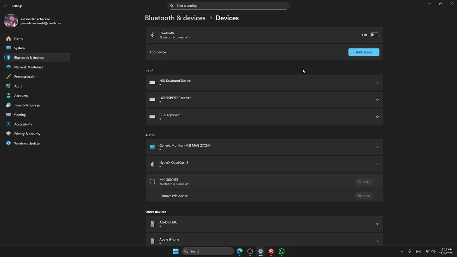The image size is (457, 257).
Task: Expand the HID Keyboard Device entry
Action: pos(377,82)
